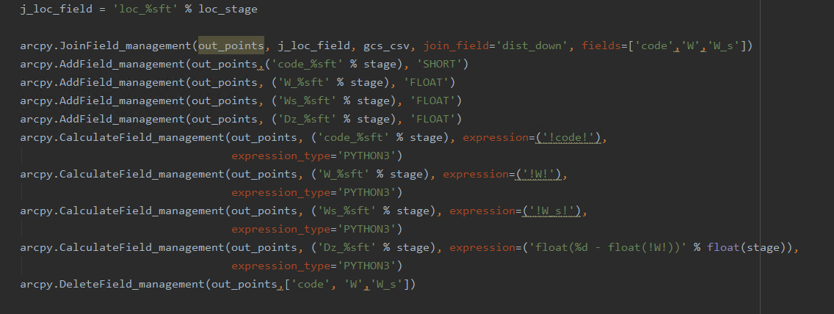Click 'Ws_%sft' in the CalculateField line

pyautogui.click(x=347, y=211)
